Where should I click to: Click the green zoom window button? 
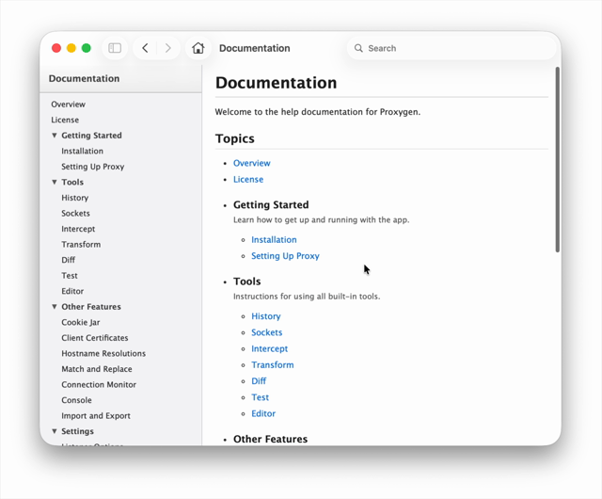tap(87, 48)
